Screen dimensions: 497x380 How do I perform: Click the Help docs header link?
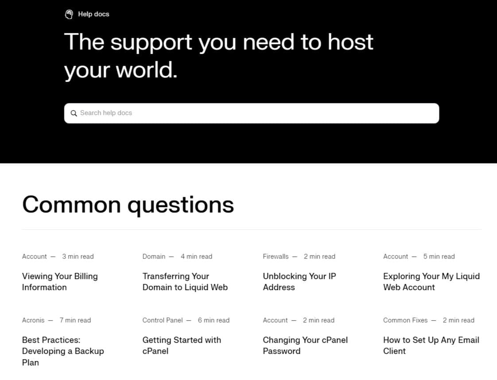tap(93, 14)
